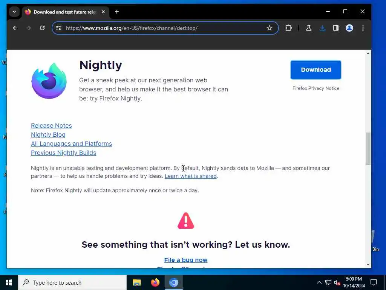
Task: Open All Languages and Platforms link
Action: tap(71, 144)
